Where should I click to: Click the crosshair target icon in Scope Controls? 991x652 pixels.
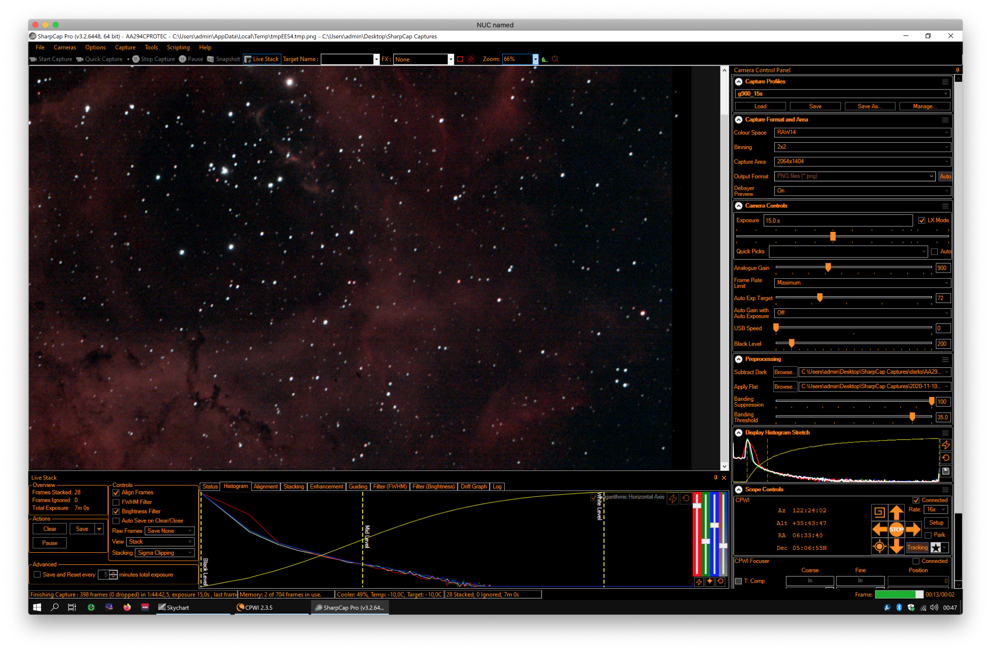tap(879, 546)
